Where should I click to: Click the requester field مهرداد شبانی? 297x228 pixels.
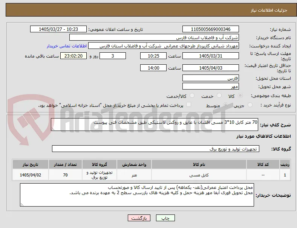point(164,46)
